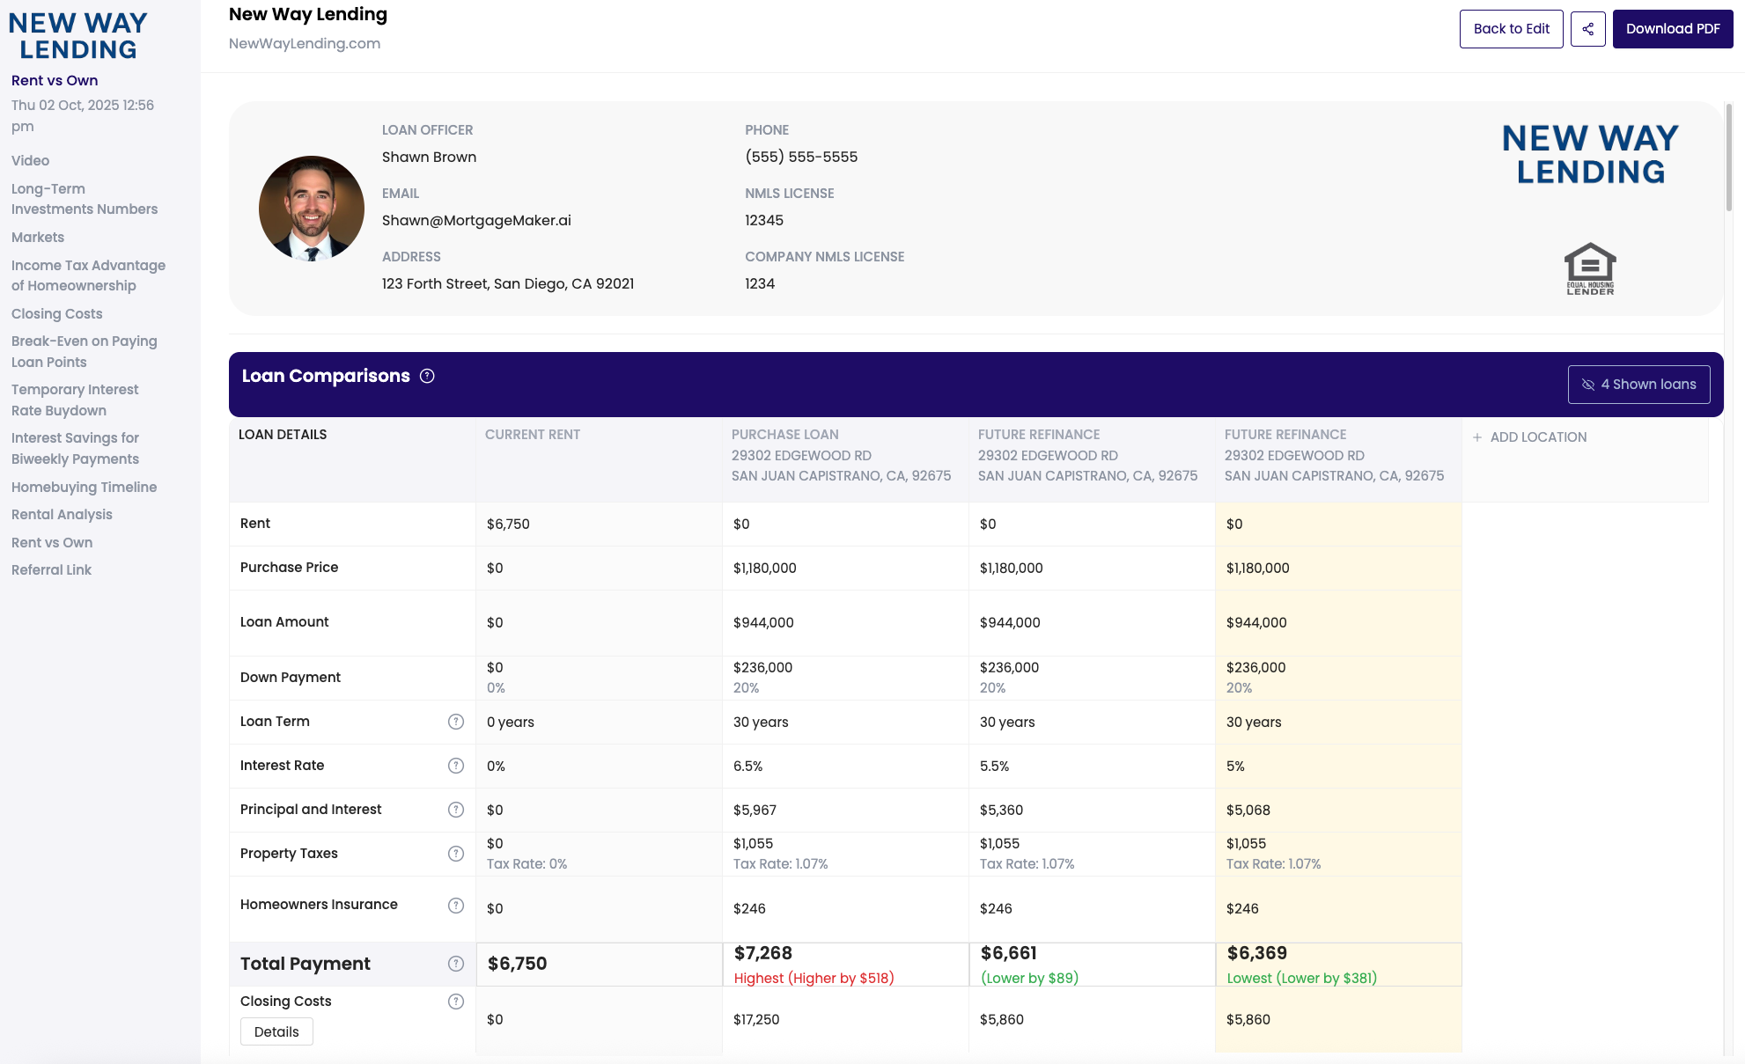Open the Referral Link sidebar link
Screen dimensions: 1745x1064
[51, 570]
